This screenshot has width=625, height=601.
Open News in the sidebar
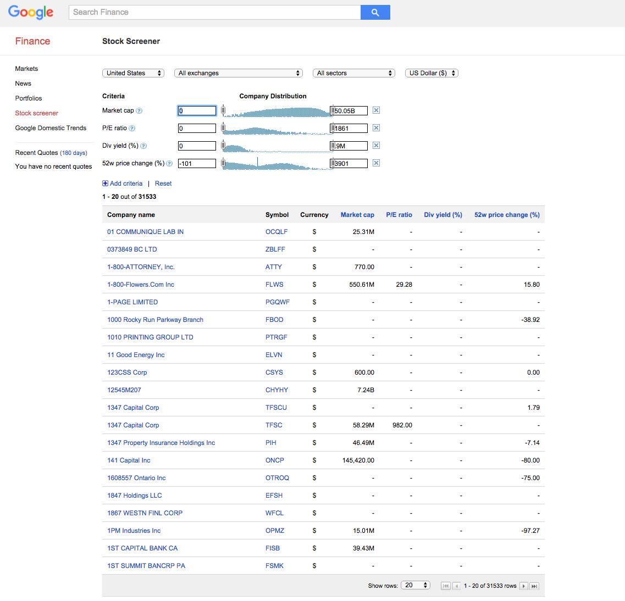click(x=23, y=84)
